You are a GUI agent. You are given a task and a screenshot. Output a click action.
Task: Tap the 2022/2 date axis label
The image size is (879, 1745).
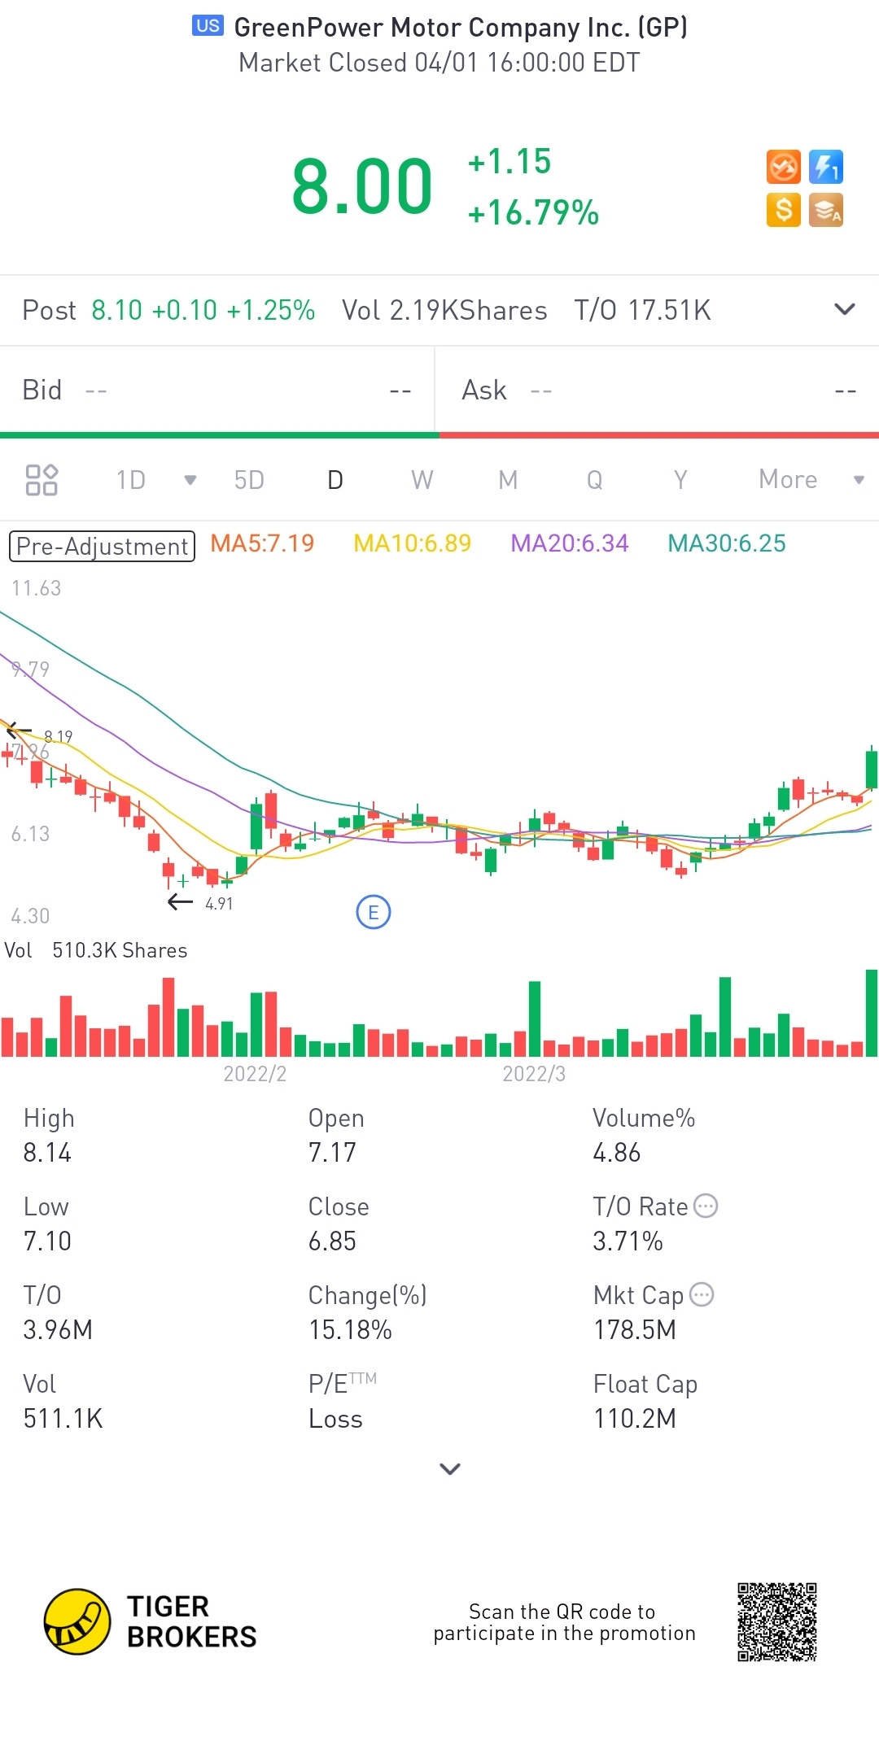click(x=255, y=1074)
